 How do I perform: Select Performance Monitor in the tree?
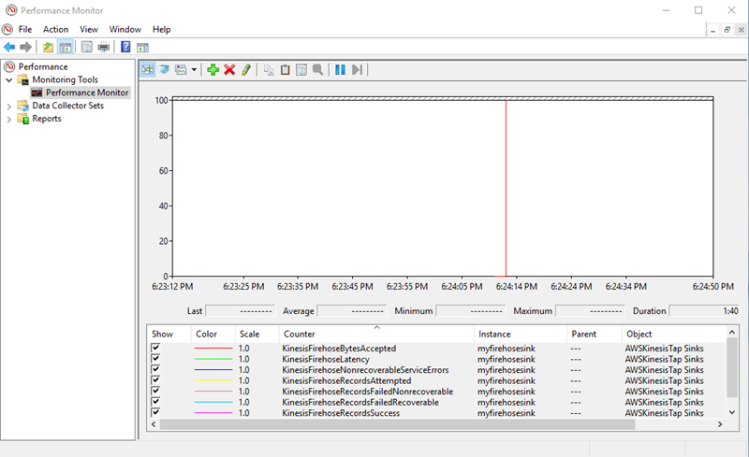[86, 93]
